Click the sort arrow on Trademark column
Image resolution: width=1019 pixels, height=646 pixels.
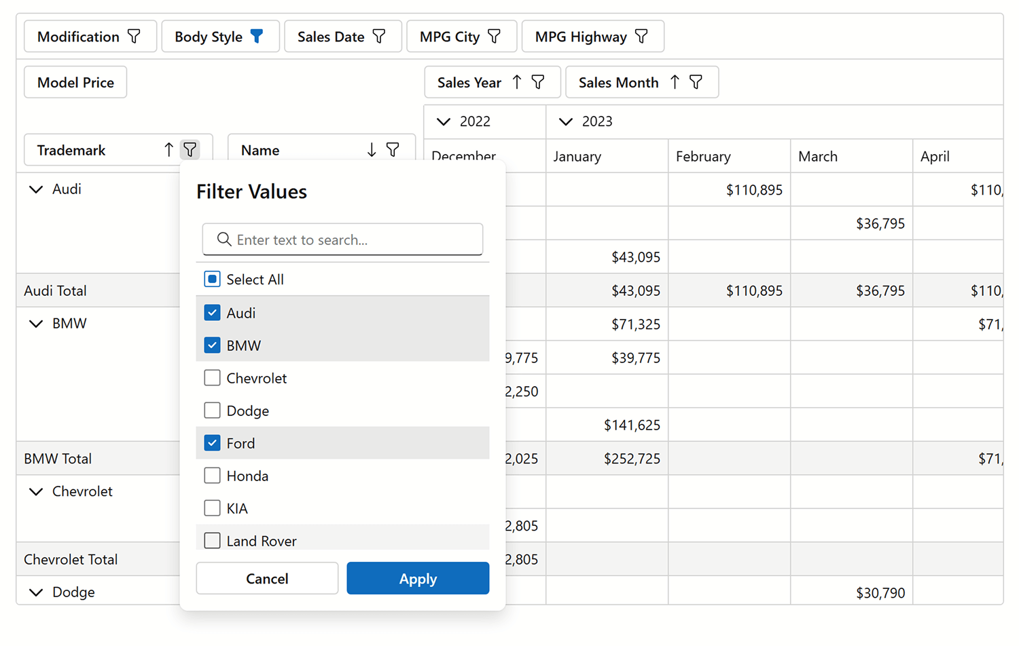[168, 149]
